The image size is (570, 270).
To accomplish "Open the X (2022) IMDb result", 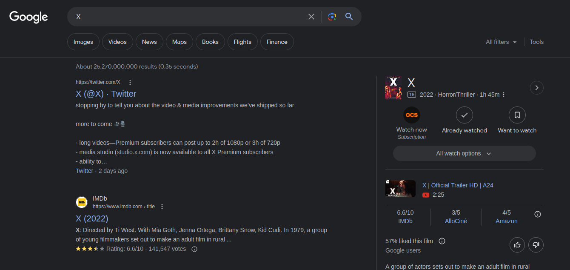I will tap(92, 218).
